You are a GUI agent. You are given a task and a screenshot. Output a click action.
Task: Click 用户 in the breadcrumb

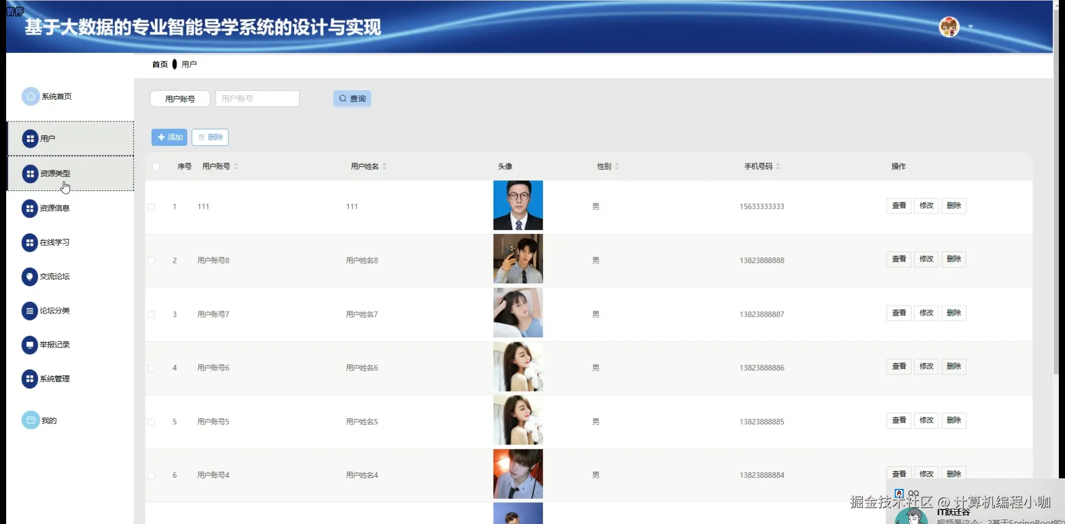click(189, 65)
